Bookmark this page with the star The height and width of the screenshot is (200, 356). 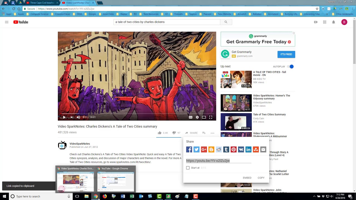(x=317, y=9)
